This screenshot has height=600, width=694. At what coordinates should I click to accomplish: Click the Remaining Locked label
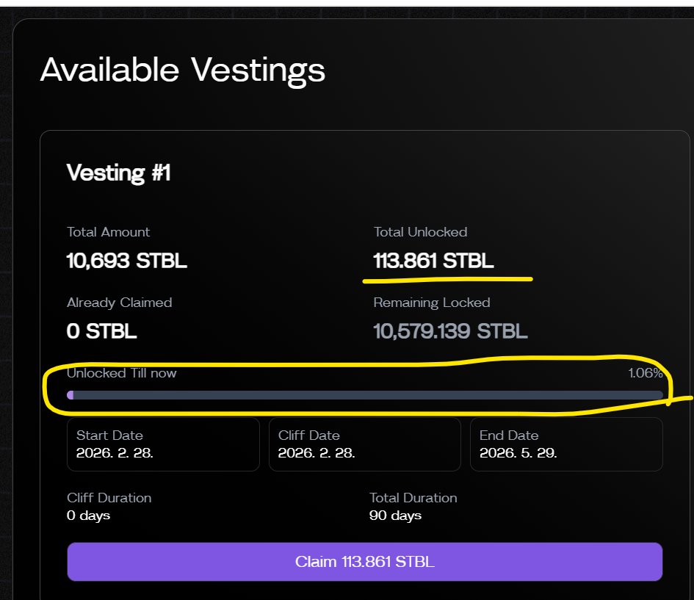[432, 303]
